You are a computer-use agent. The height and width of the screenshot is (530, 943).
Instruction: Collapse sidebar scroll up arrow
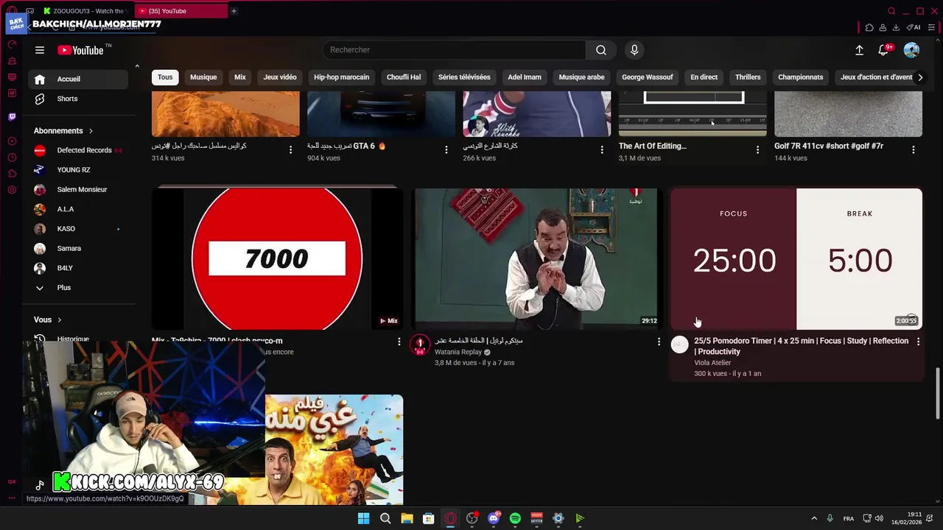coord(137,66)
